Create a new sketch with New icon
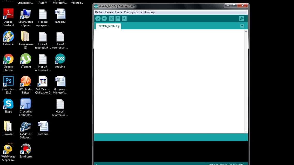Image resolution: width=294 pixels, height=165 pixels. [112, 18]
